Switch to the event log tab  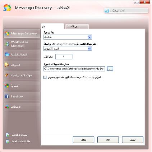77,27
